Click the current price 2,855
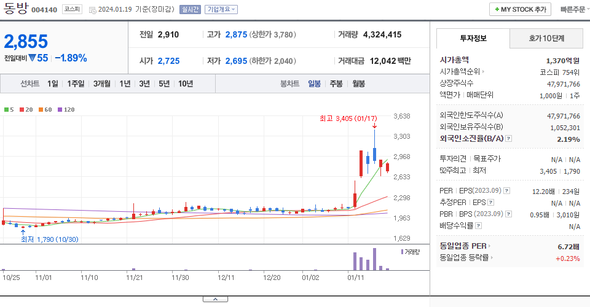The image size is (590, 307). click(x=26, y=41)
